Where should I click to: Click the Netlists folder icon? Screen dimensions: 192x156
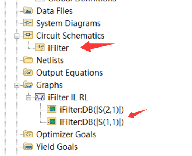28,60
